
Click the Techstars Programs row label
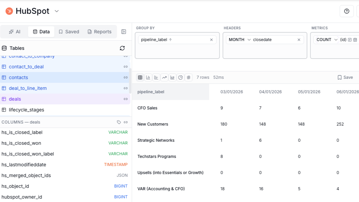[x=156, y=157]
